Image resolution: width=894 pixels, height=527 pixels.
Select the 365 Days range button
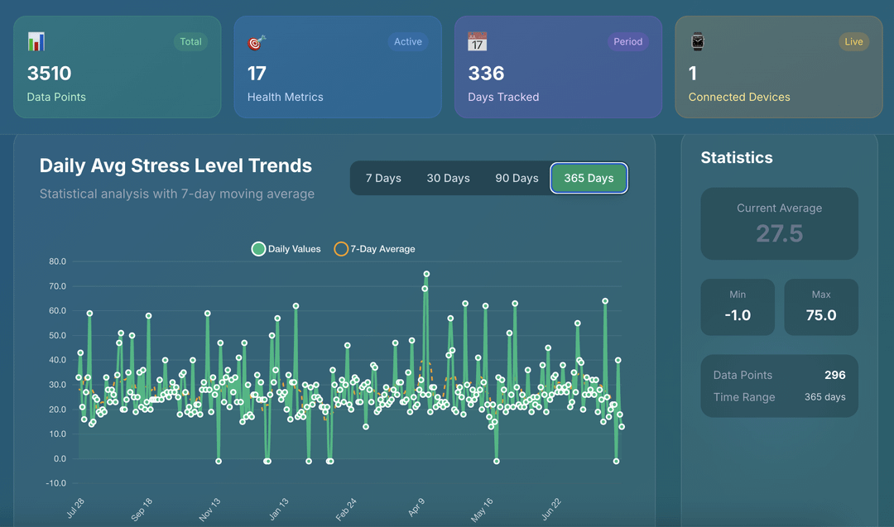[x=589, y=179]
